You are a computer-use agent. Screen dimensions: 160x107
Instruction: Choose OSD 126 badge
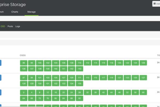(143, 63)
